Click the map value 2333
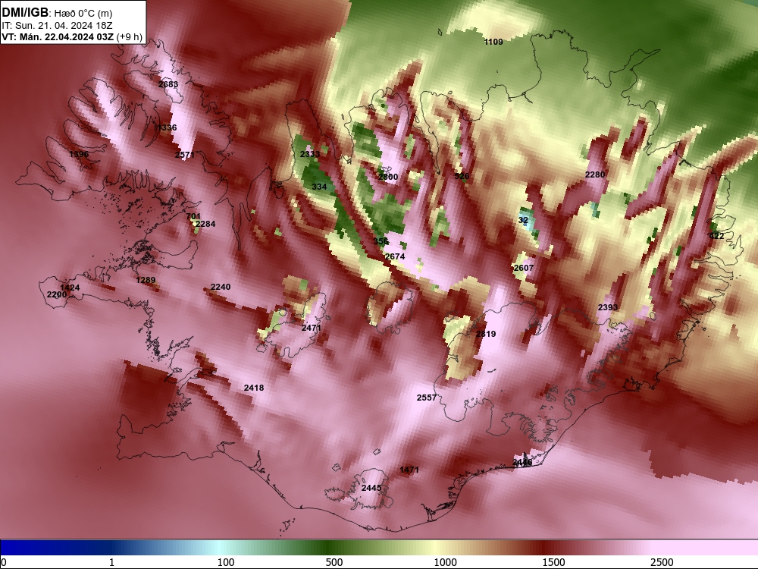 point(310,154)
